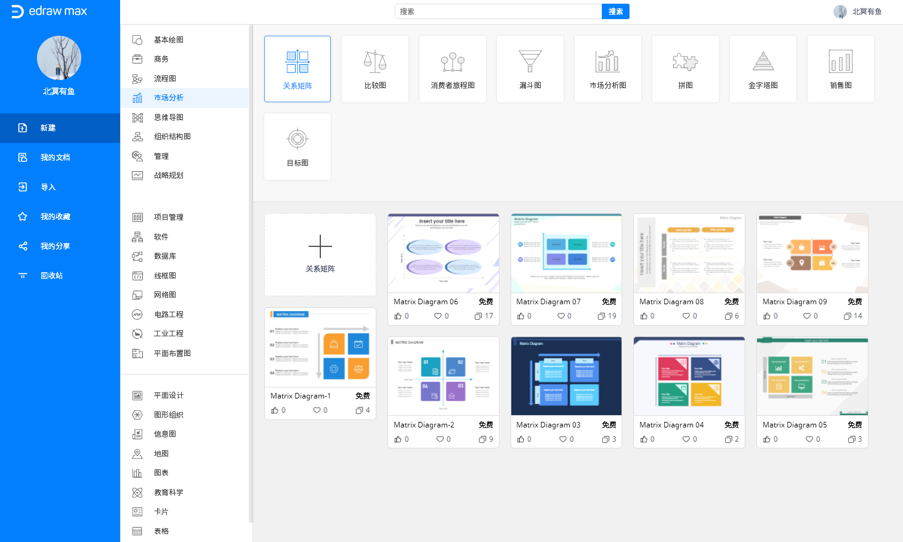Favorite the Matrix Diagram 07 with heart
This screenshot has width=903, height=542.
click(561, 316)
